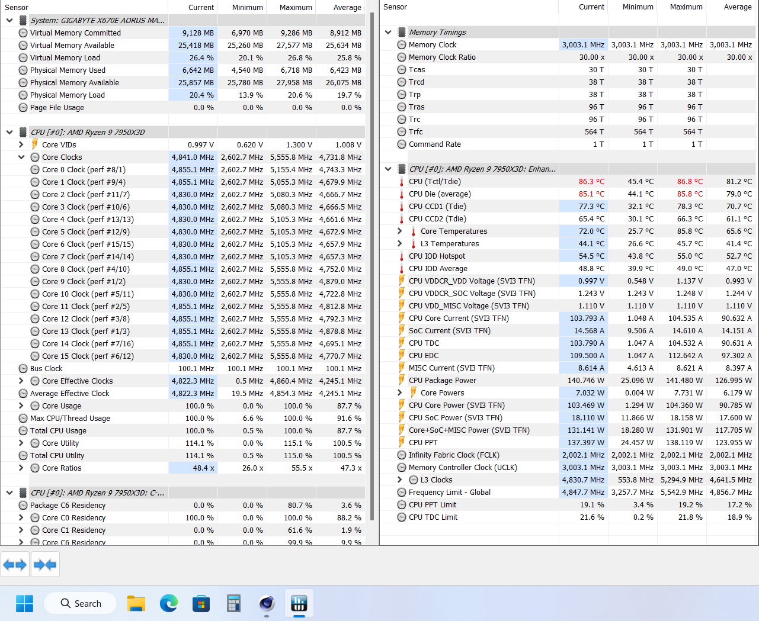This screenshot has width=759, height=621.
Task: Click the HWiNFO icon in the taskbar
Action: [x=299, y=603]
